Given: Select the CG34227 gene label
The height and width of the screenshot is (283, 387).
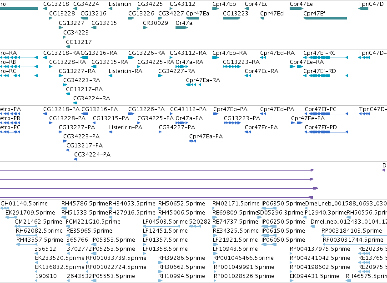Looking at the screenshot, I should [171, 13].
